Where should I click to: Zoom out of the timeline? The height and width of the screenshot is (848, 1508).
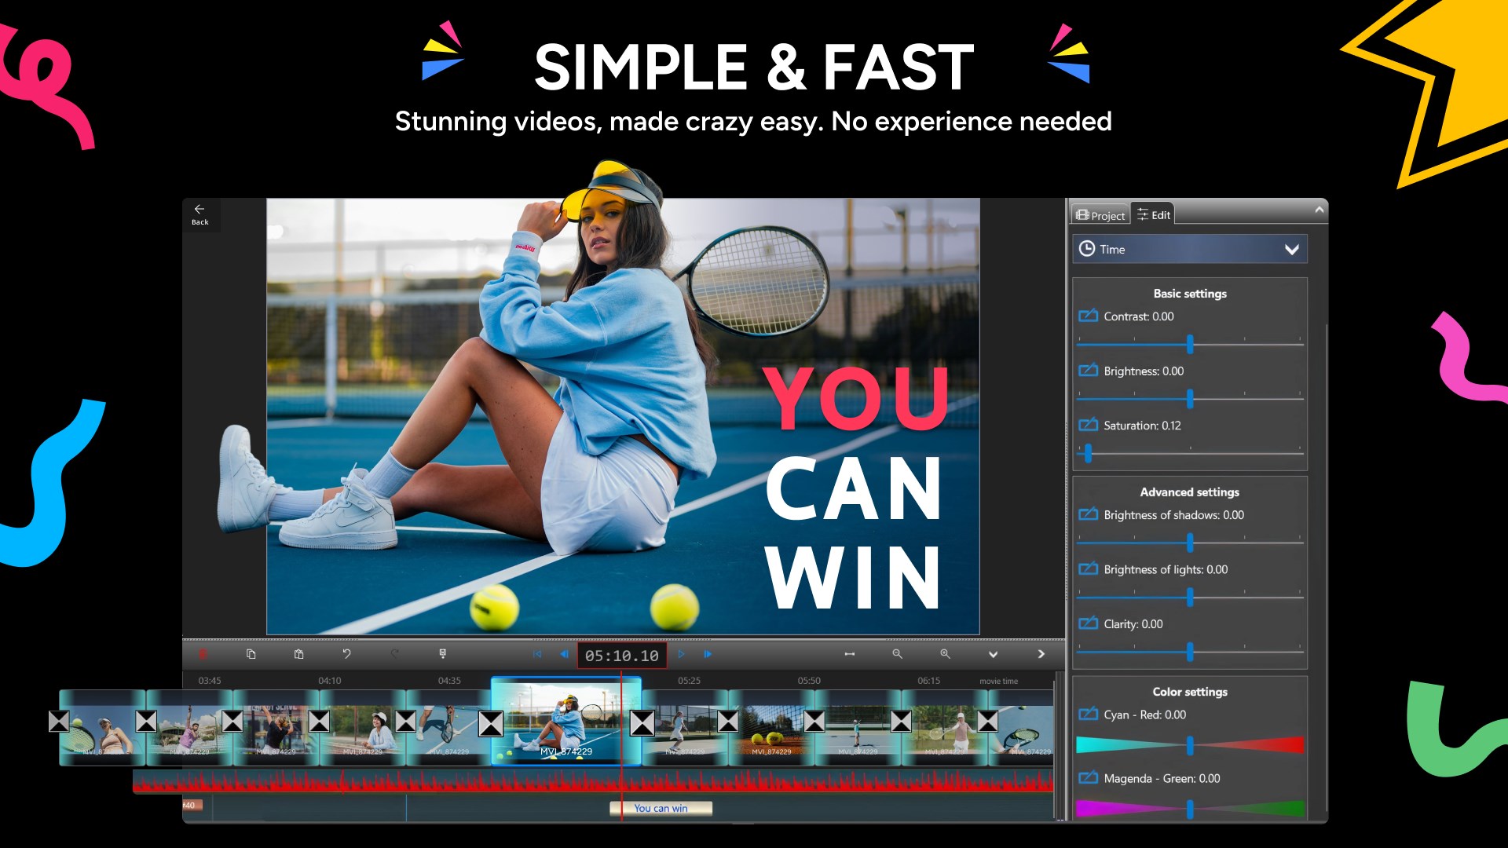(897, 654)
